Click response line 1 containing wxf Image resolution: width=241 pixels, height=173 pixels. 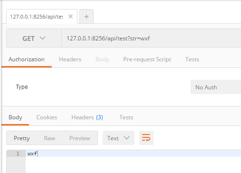coord(133,154)
